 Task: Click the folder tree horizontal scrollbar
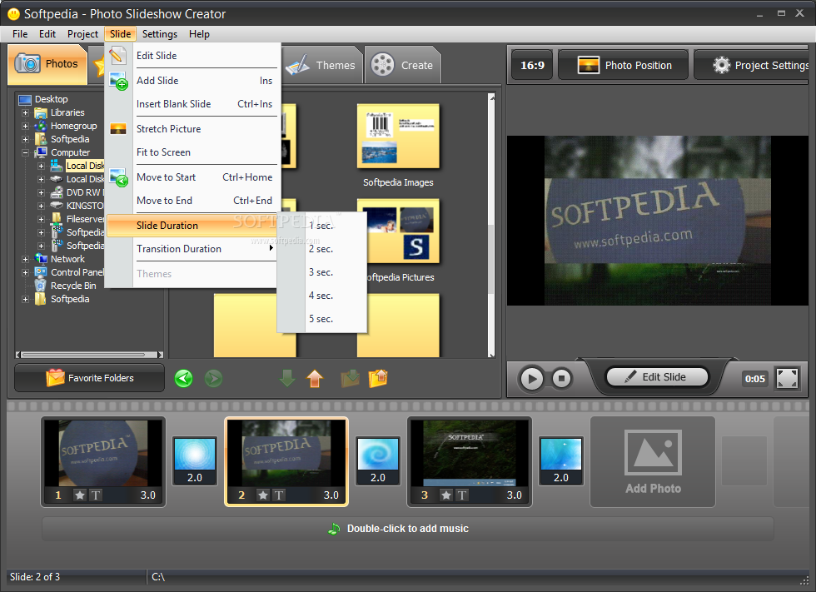pos(89,355)
